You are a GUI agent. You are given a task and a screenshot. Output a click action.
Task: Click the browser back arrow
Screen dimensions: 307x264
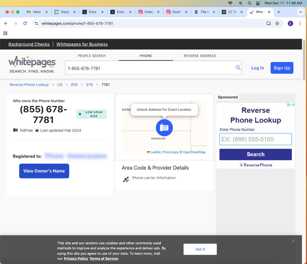6,24
